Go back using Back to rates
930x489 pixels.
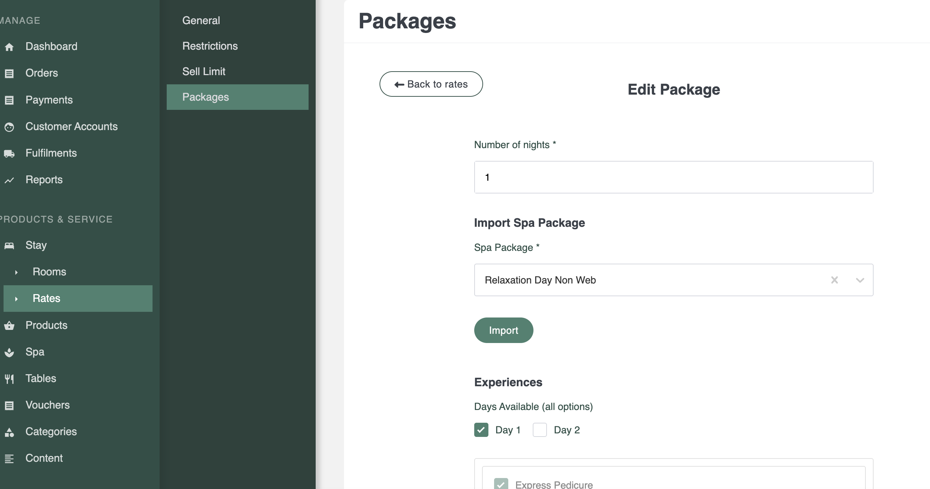coord(431,84)
